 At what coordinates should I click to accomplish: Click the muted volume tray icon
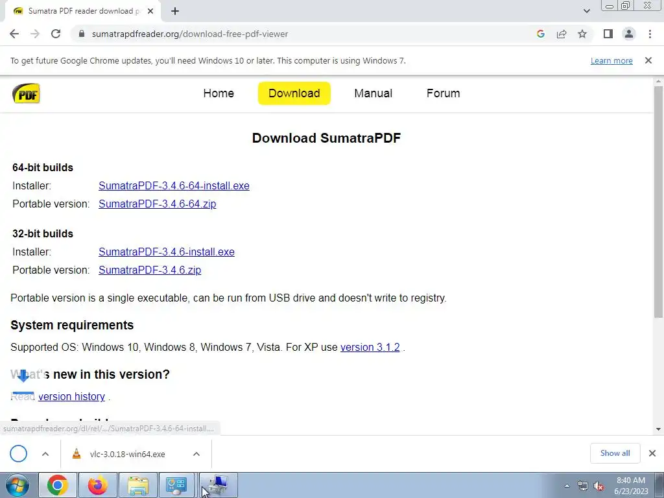point(599,486)
